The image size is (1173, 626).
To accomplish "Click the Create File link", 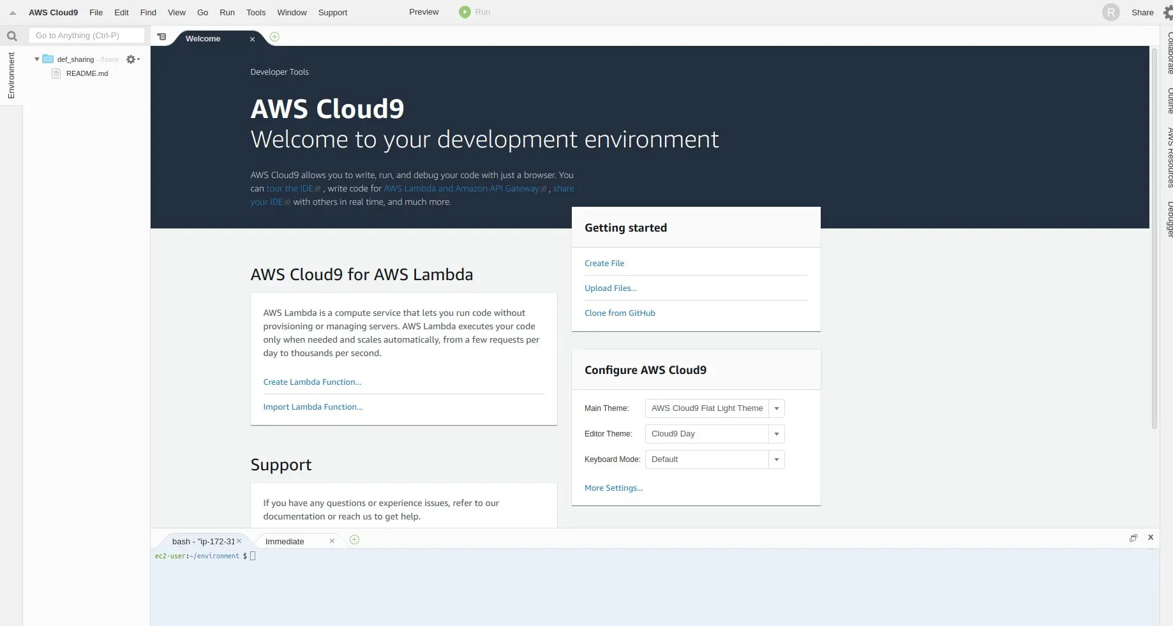I will tap(604, 263).
